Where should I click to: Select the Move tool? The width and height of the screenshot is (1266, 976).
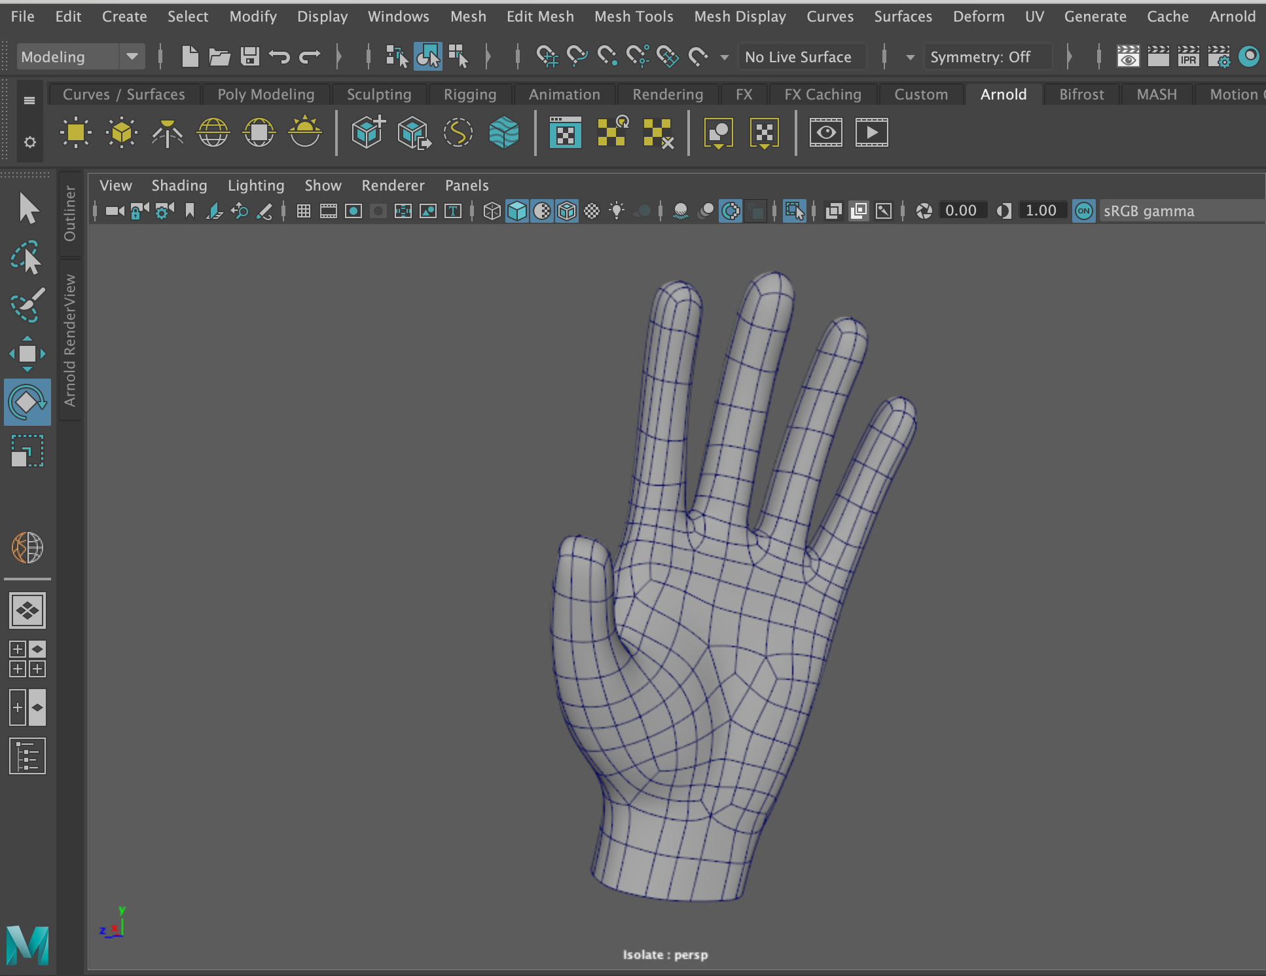[27, 354]
